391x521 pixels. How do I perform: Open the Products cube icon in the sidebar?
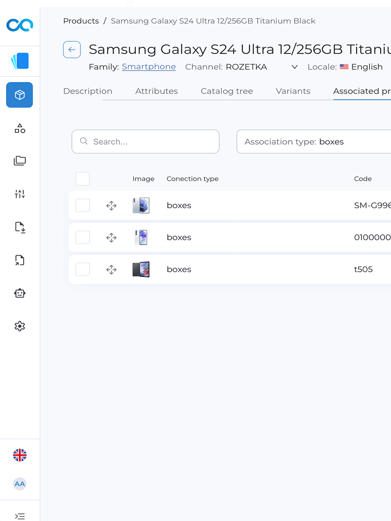pos(20,95)
